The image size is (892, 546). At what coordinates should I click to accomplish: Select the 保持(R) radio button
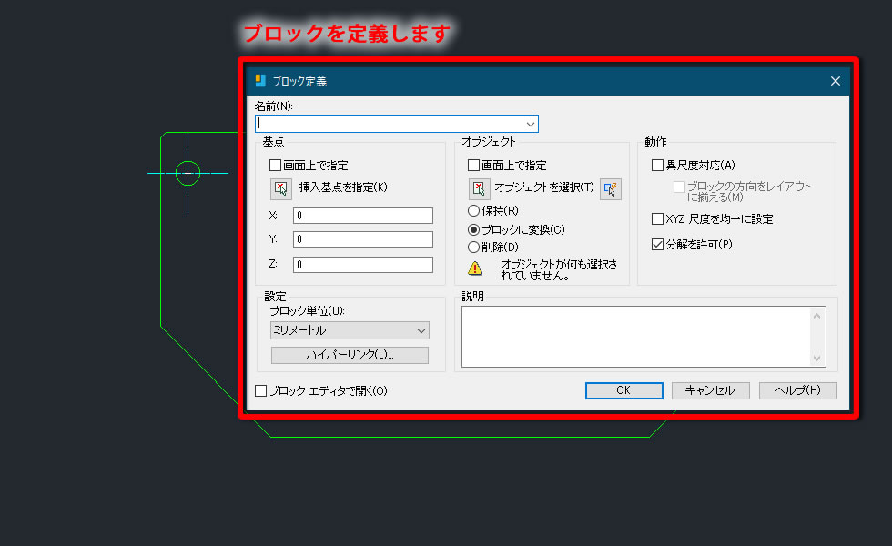(x=473, y=211)
